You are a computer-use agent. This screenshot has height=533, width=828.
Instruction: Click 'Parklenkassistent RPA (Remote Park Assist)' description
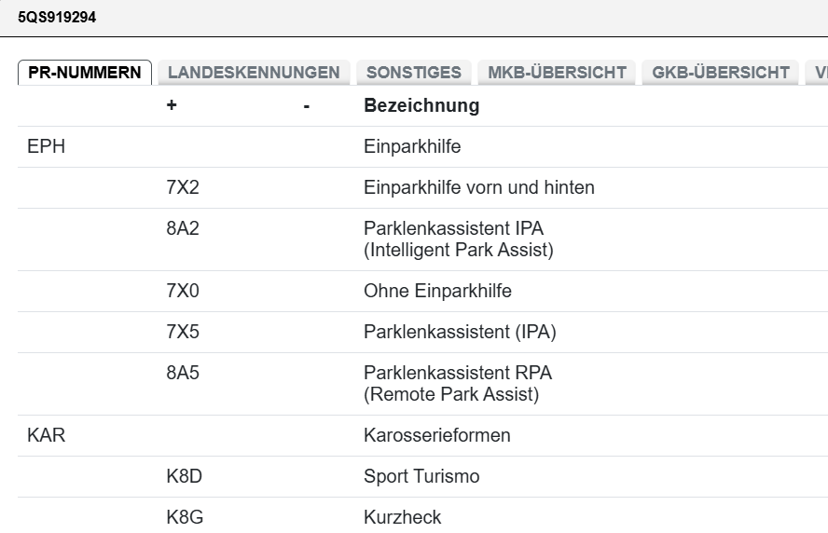coord(457,383)
